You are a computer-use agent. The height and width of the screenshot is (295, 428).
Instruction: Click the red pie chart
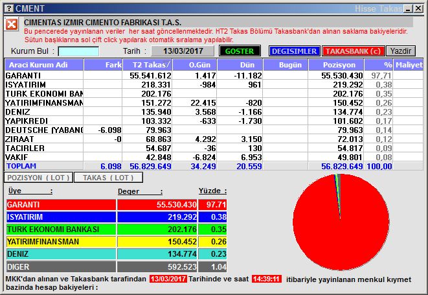(341, 222)
